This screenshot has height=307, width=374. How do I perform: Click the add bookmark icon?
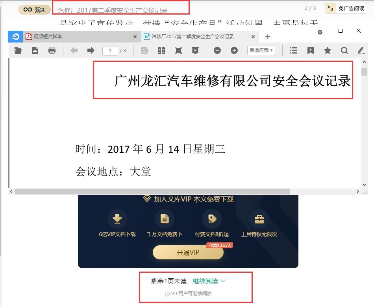point(310,50)
